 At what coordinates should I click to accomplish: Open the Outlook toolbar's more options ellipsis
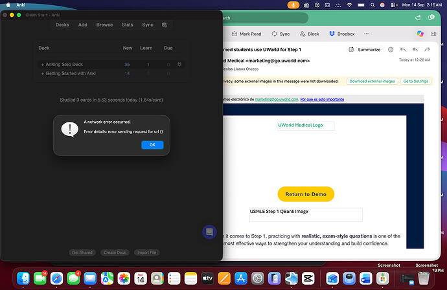[366, 34]
